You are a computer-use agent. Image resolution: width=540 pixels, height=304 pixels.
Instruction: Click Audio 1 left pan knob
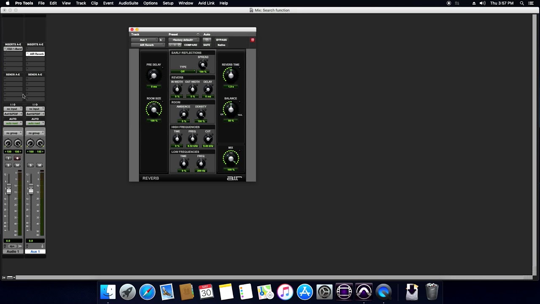tap(8, 144)
